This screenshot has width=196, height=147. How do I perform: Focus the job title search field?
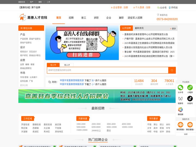pyautogui.click(x=108, y=70)
